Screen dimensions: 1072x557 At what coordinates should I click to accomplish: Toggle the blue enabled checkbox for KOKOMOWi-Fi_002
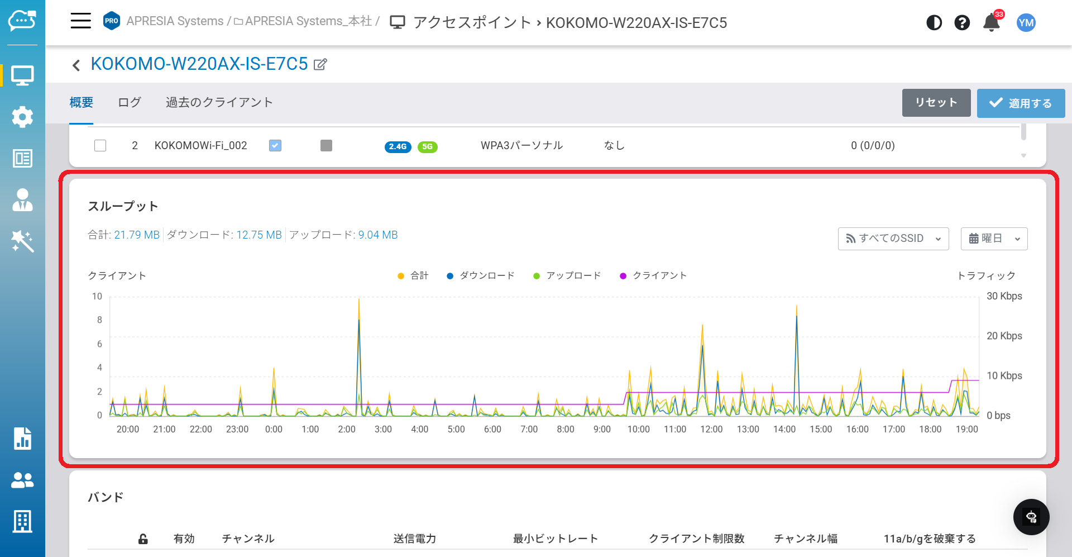pyautogui.click(x=275, y=146)
